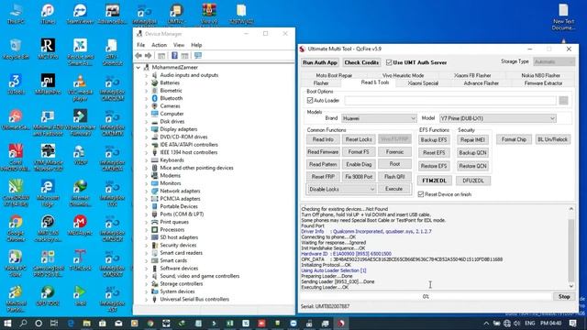Viewport: 587px width, 330px height.
Task: Open the Brand dropdown showing Huawei
Action: tap(379, 118)
